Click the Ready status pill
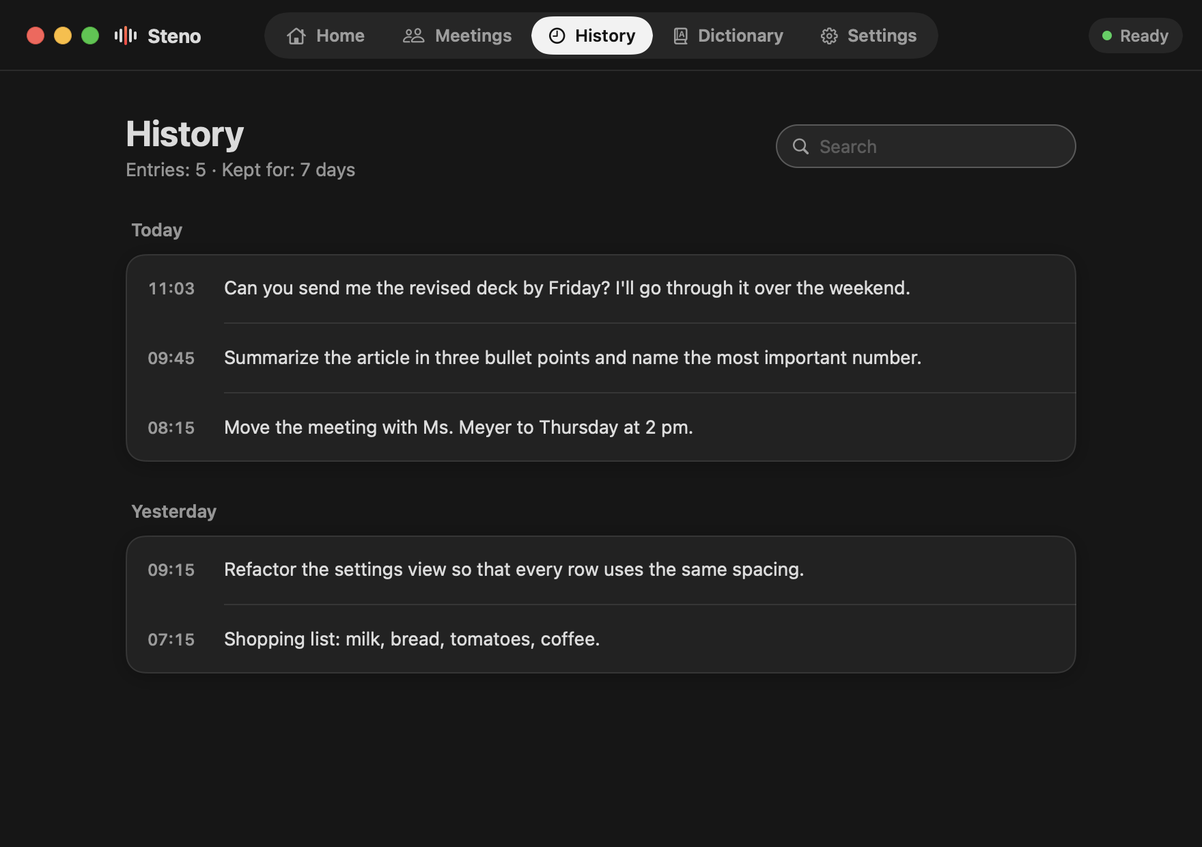This screenshot has height=847, width=1202. [1135, 36]
